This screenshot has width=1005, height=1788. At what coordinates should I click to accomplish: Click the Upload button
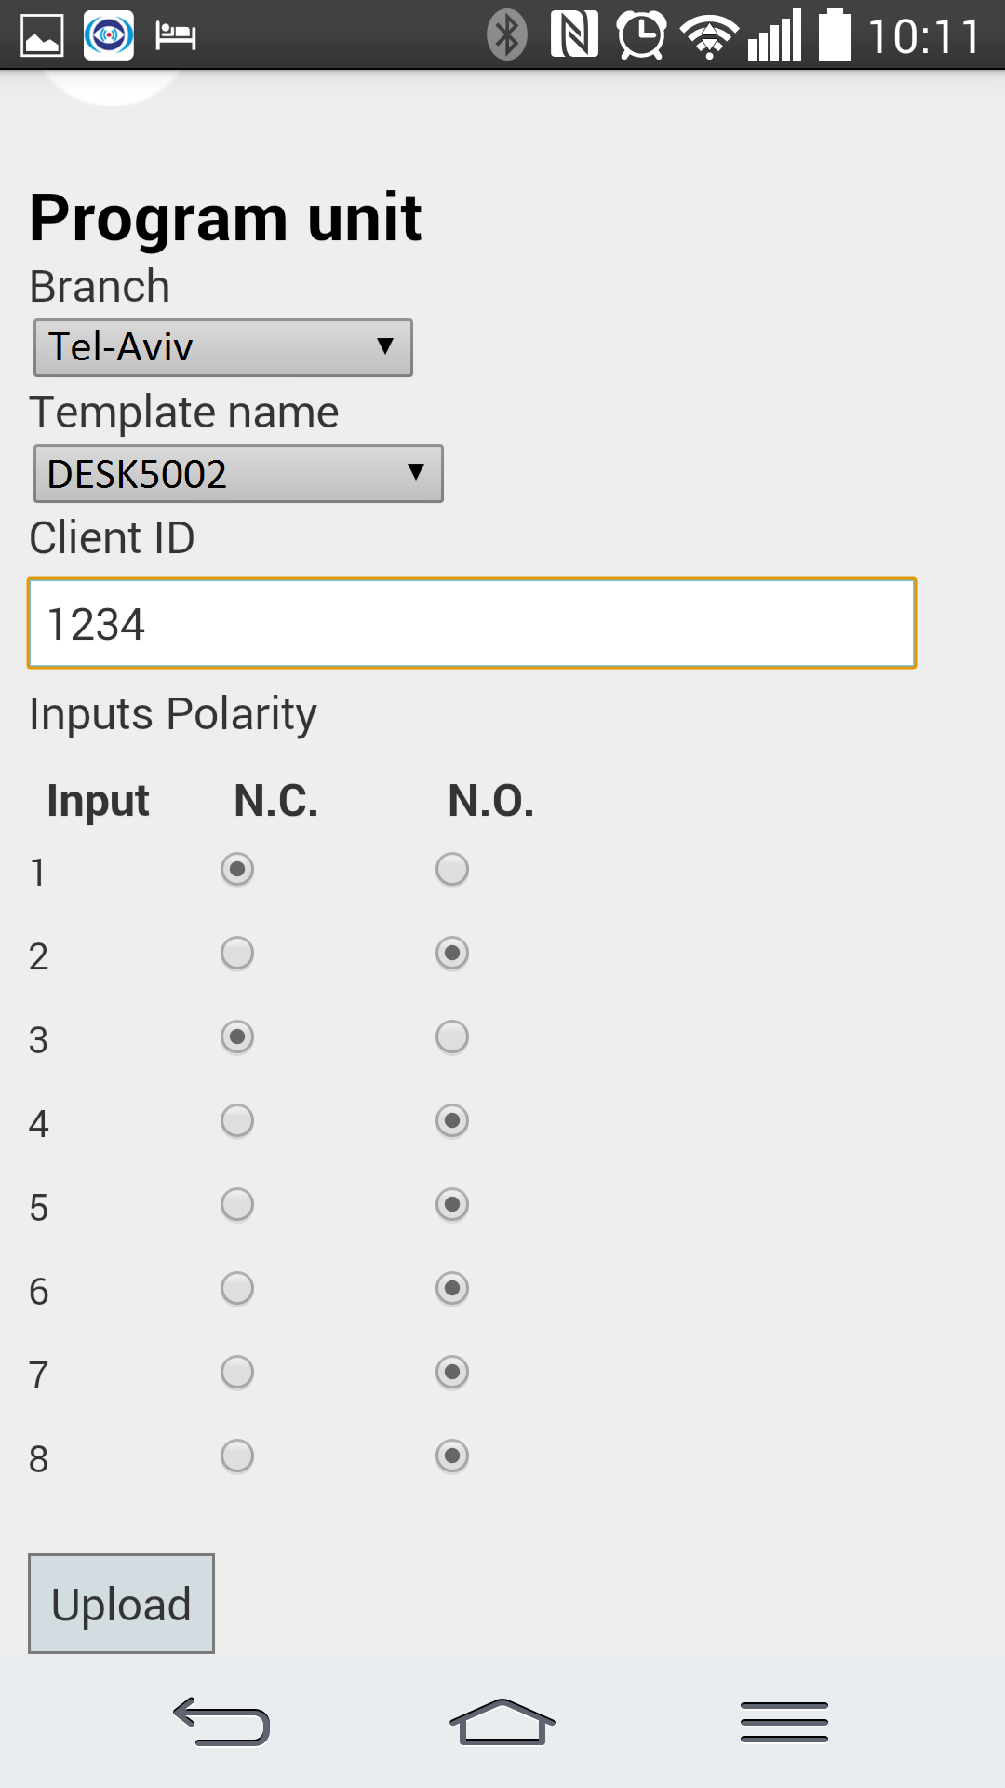121,1604
